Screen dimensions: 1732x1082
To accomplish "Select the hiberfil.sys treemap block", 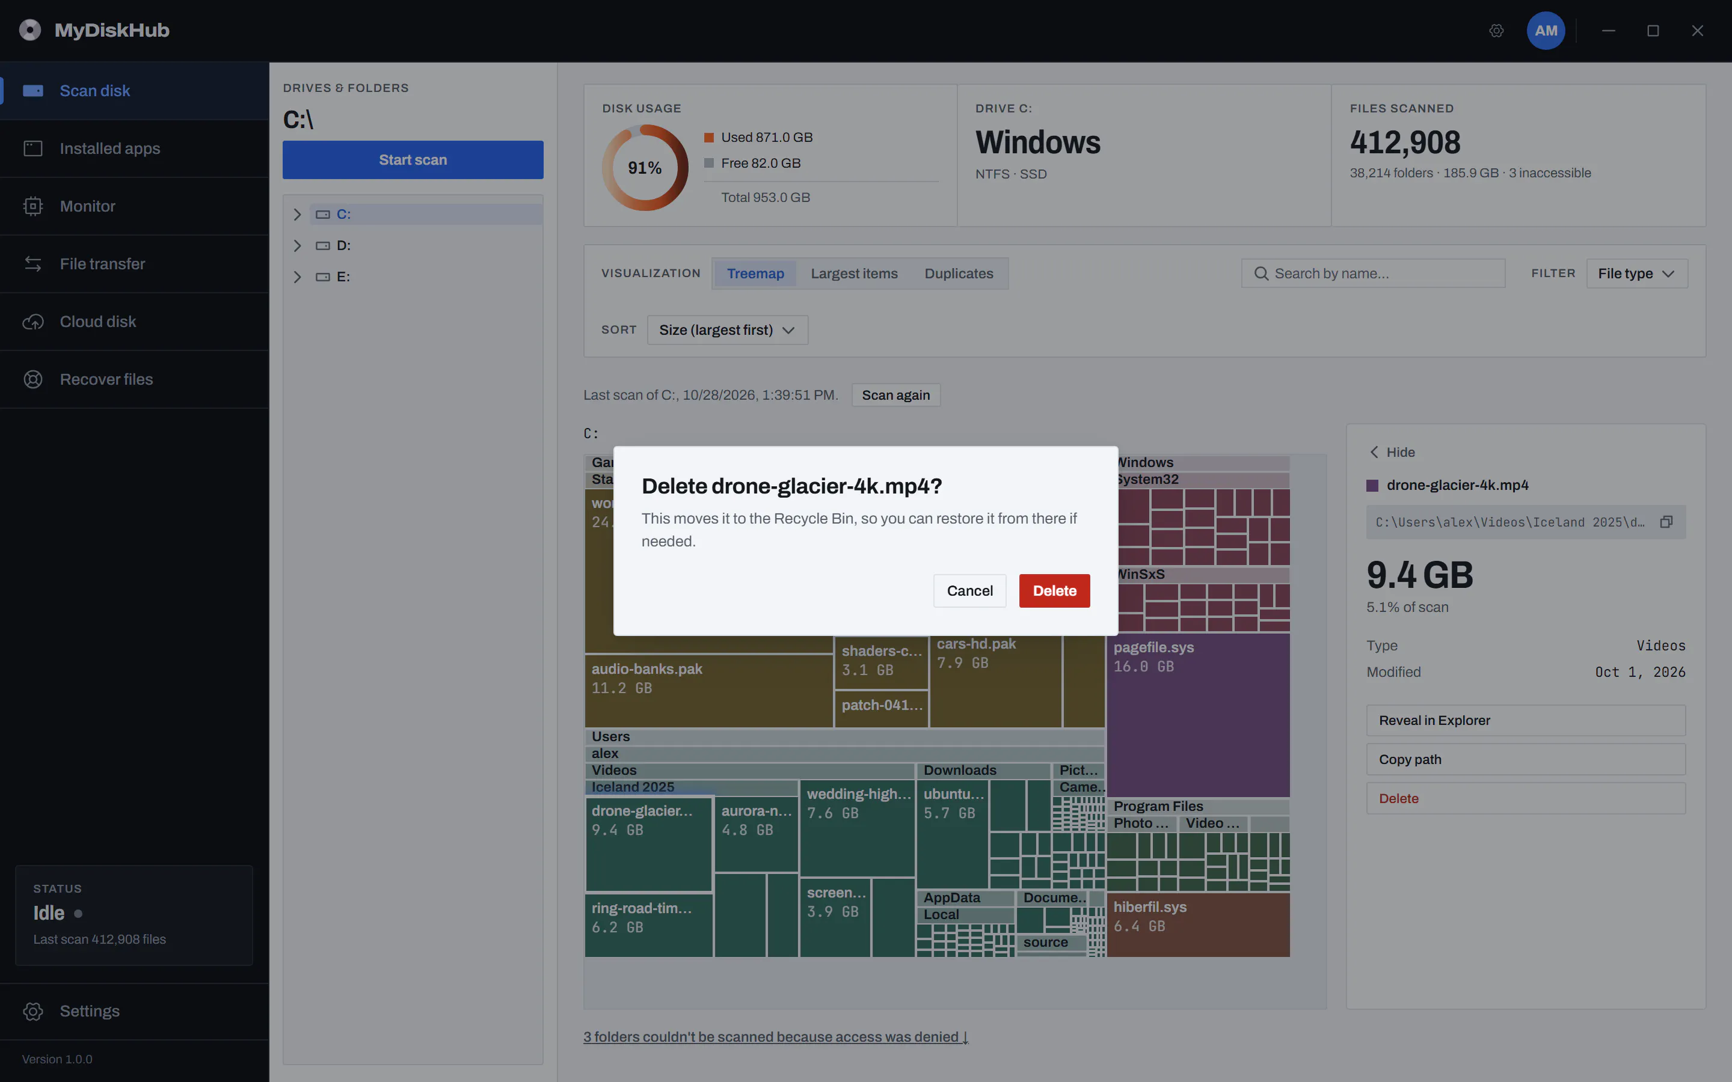I will [1198, 925].
